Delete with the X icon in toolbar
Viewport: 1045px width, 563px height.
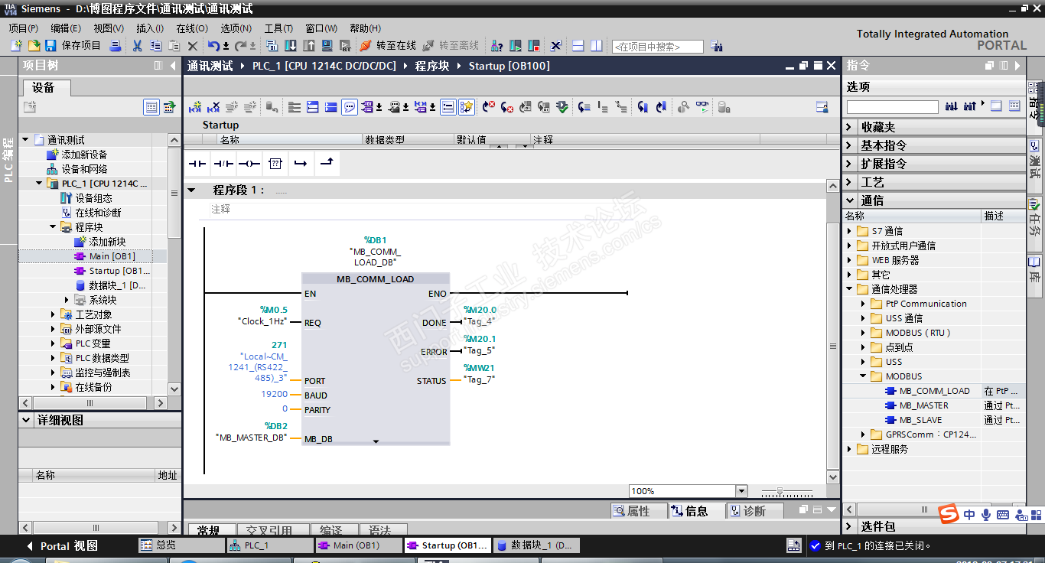coord(193,46)
